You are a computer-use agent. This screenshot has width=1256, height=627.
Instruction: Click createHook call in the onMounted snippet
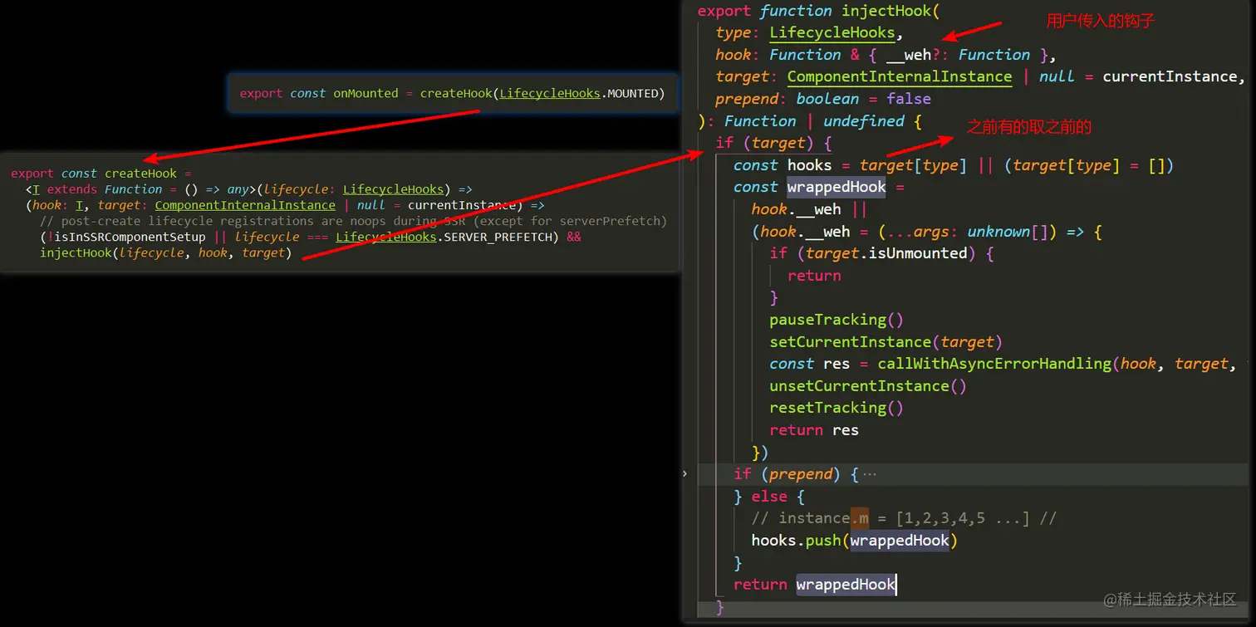[456, 93]
